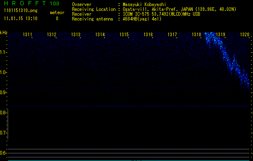Click the 1.1 kHz frequency label
Image resolution: width=253 pixels, height=161 pixels.
3,52
